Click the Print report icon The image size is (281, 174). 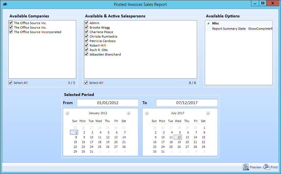point(266,167)
